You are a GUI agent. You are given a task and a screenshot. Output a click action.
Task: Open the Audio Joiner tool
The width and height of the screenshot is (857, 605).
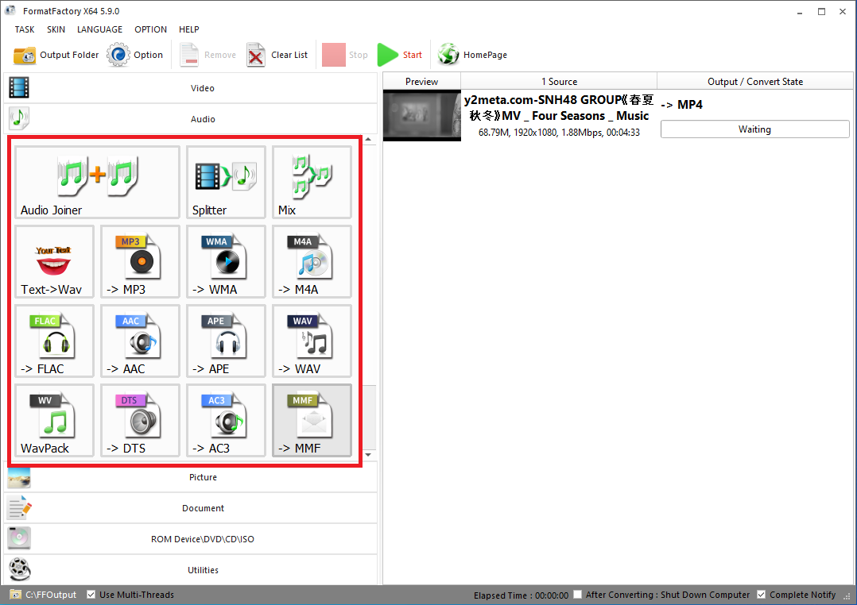tap(97, 182)
